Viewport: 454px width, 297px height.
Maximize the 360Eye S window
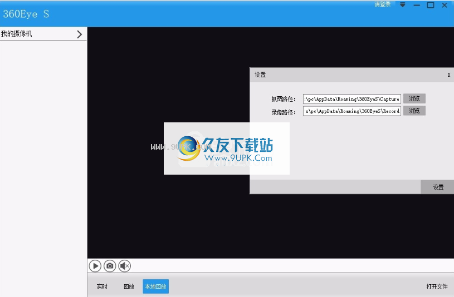point(431,5)
